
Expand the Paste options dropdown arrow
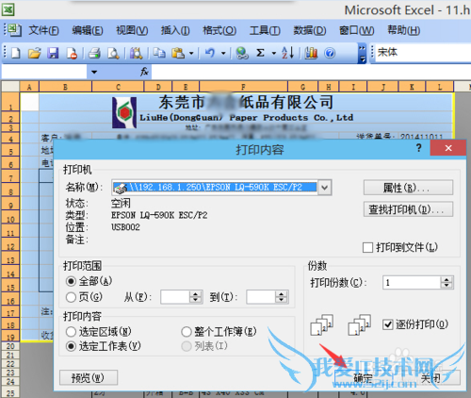coord(191,53)
